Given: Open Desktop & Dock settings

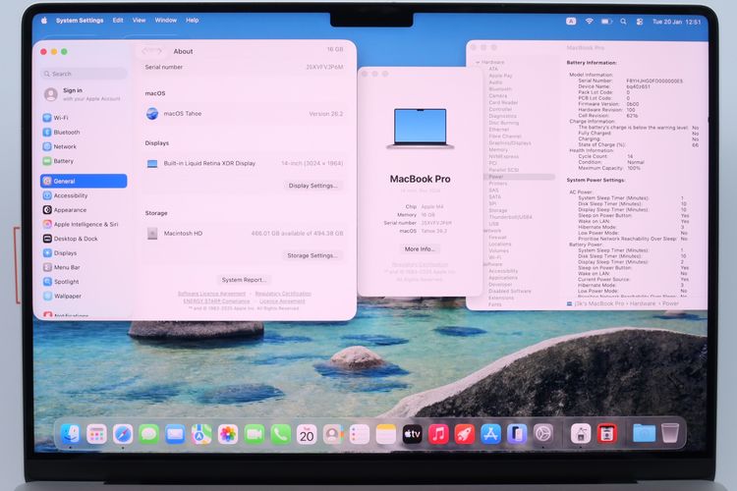Looking at the screenshot, I should [x=71, y=239].
